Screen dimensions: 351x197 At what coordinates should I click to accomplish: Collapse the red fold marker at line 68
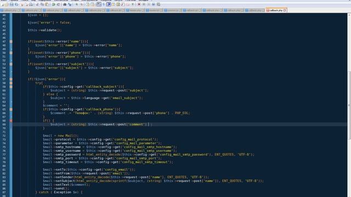11,120
